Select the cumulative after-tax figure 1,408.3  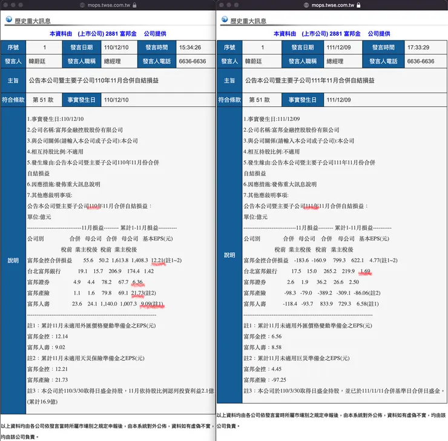click(140, 260)
